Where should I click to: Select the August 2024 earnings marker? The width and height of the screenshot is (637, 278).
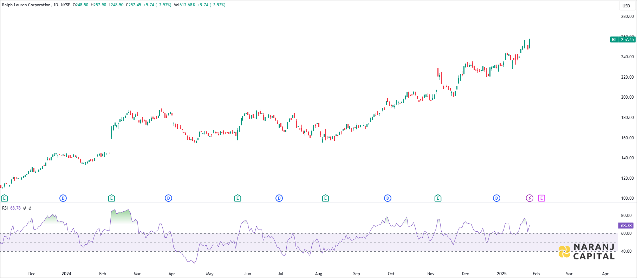325,198
